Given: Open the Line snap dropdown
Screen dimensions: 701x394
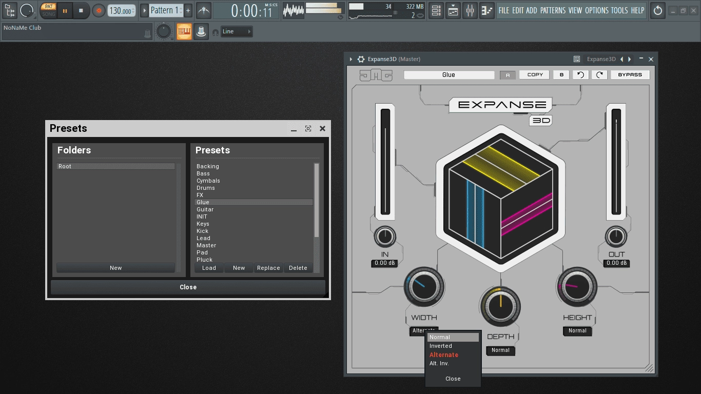Looking at the screenshot, I should pos(237,32).
